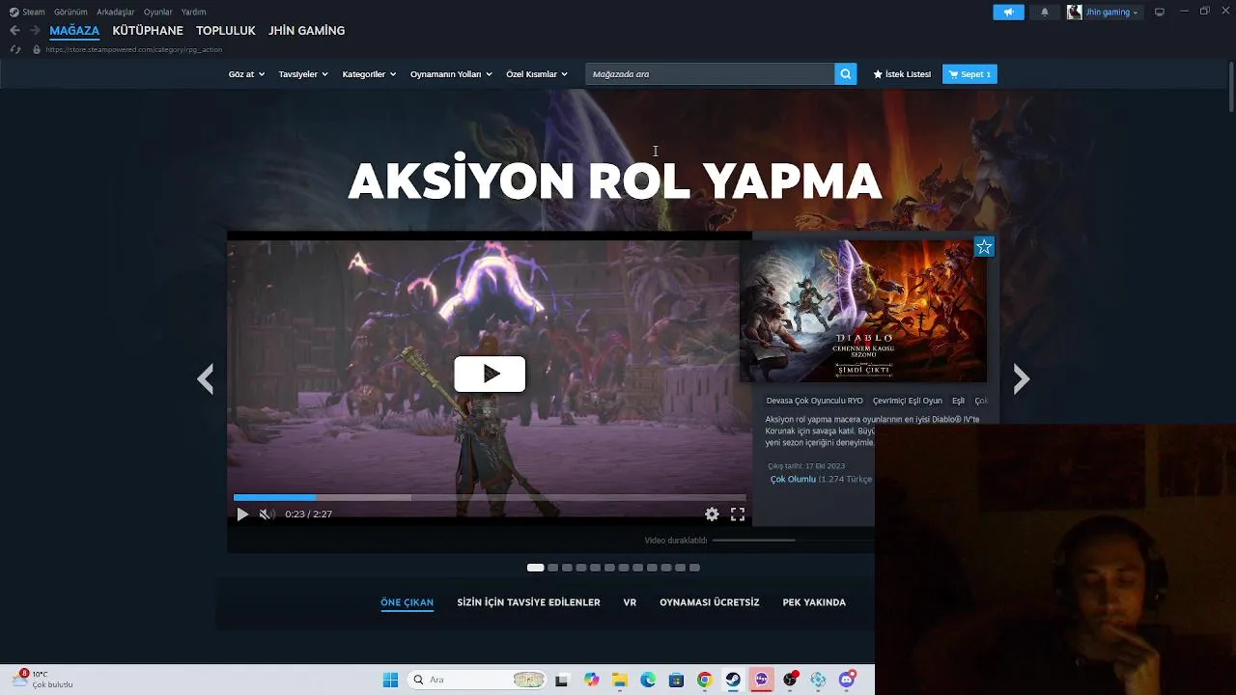Unmute the trailer volume

coord(266,514)
